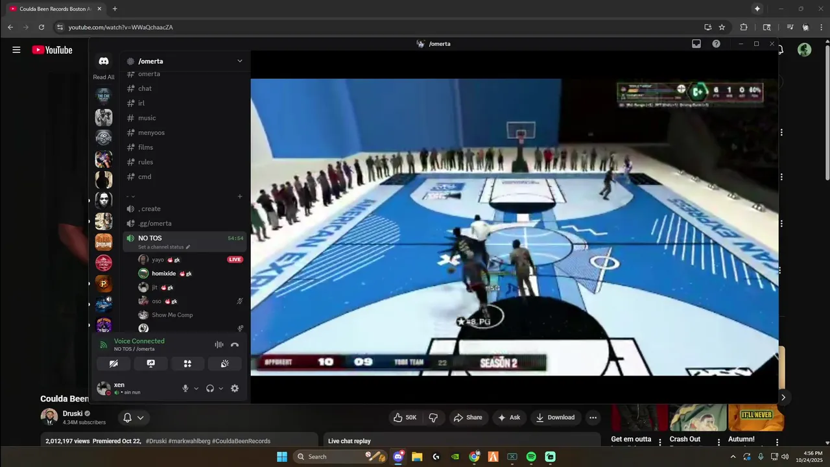Image resolution: width=830 pixels, height=467 pixels.
Task: Click the Chrome address bar URL
Action: click(x=121, y=27)
